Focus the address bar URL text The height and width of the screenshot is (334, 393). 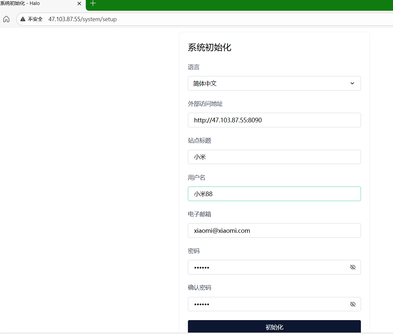coord(83,19)
